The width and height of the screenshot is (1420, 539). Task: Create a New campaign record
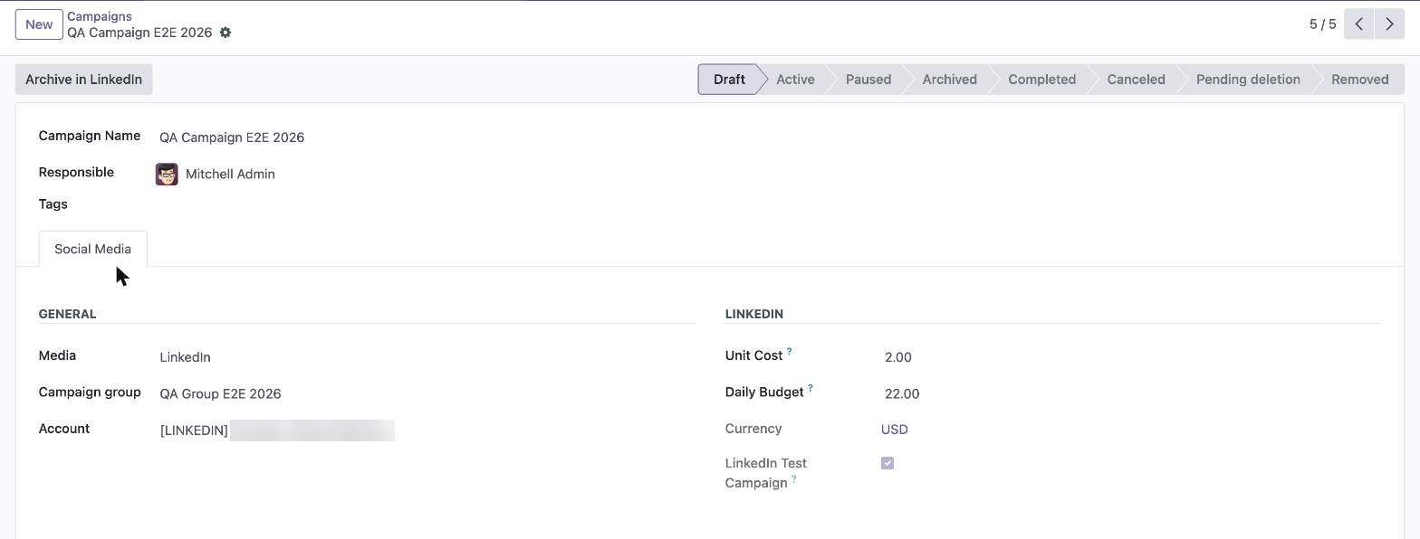click(39, 24)
